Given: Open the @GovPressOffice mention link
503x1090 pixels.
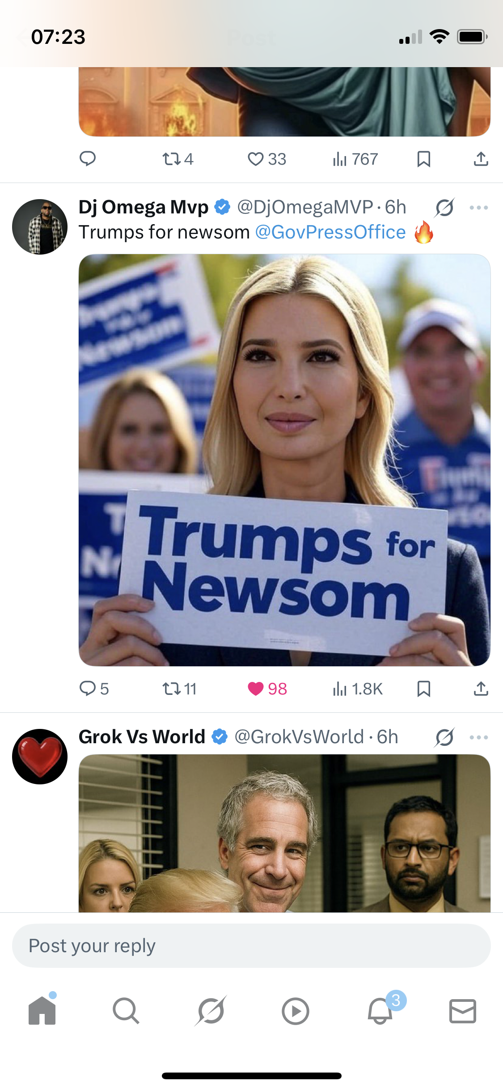Looking at the screenshot, I should [x=330, y=232].
